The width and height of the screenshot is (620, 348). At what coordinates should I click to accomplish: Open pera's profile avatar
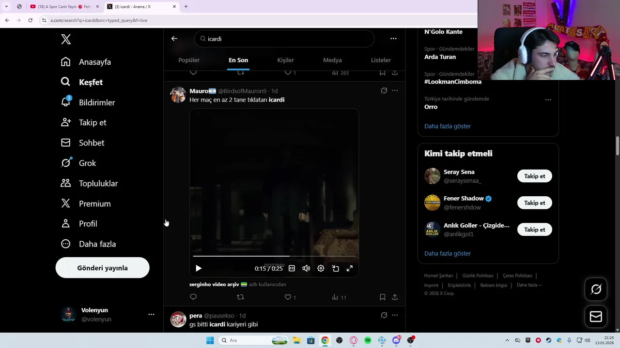click(x=178, y=319)
